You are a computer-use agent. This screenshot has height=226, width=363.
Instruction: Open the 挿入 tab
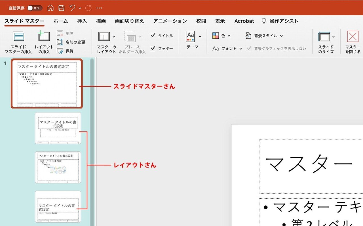tap(82, 21)
